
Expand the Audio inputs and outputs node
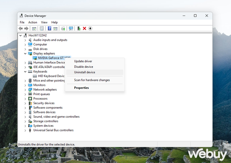point(25,40)
